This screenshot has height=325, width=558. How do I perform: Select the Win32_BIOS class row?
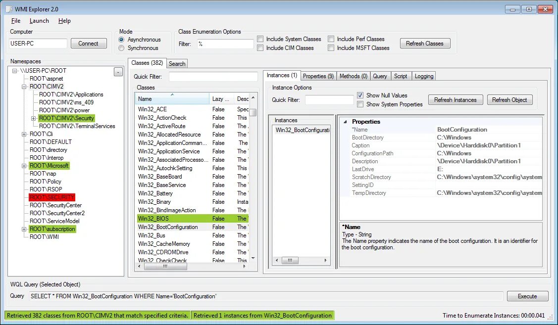pyautogui.click(x=193, y=219)
